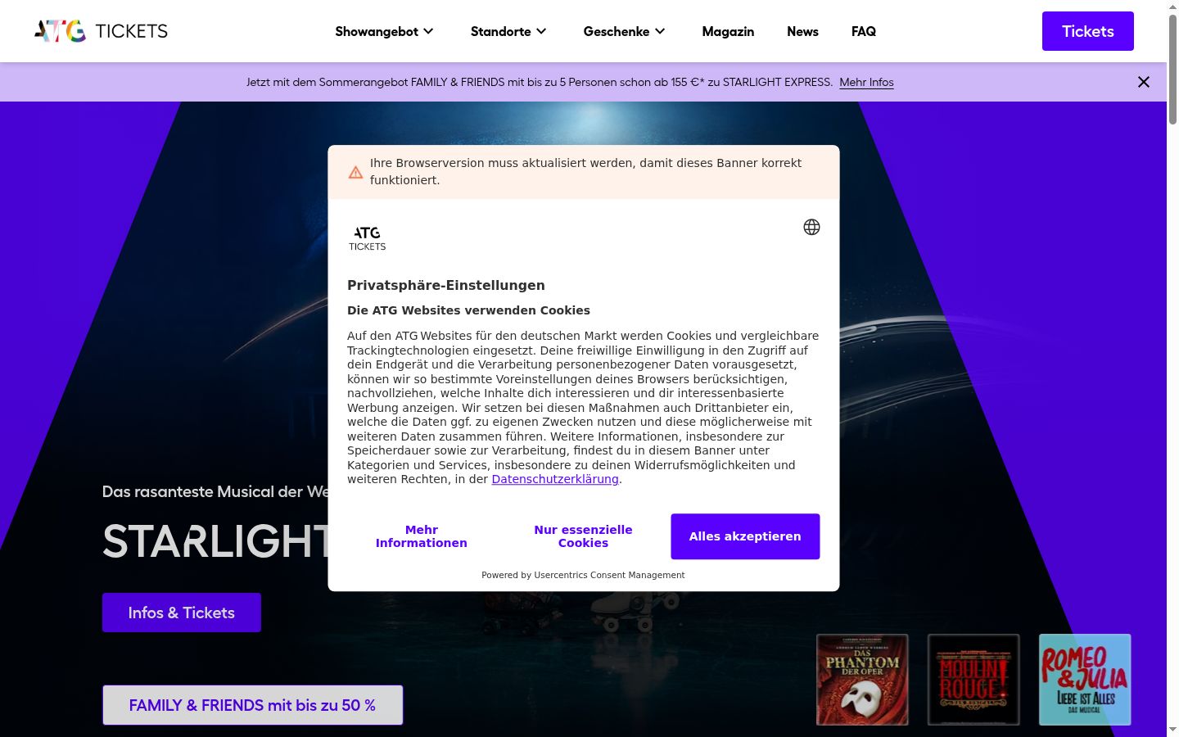The width and height of the screenshot is (1179, 737).
Task: Click the 'Privatsphäre-Einstellungen' heading
Action: 446,285
